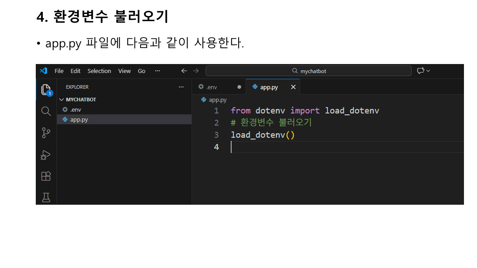The width and height of the screenshot is (477, 268).
Task: Click the VS Code logo icon
Action: pyautogui.click(x=44, y=71)
